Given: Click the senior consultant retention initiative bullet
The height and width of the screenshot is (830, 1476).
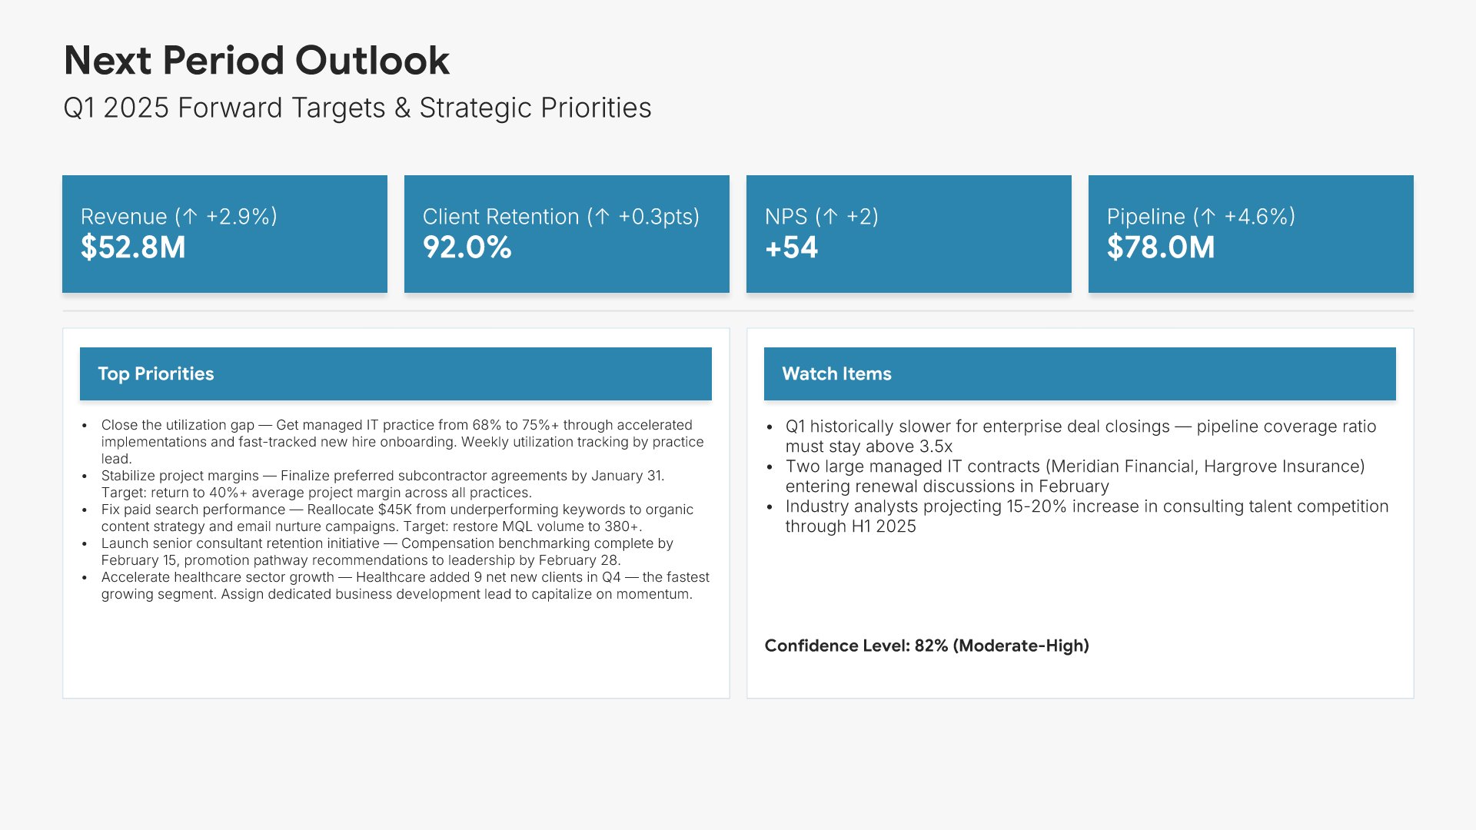Looking at the screenshot, I should (x=387, y=552).
